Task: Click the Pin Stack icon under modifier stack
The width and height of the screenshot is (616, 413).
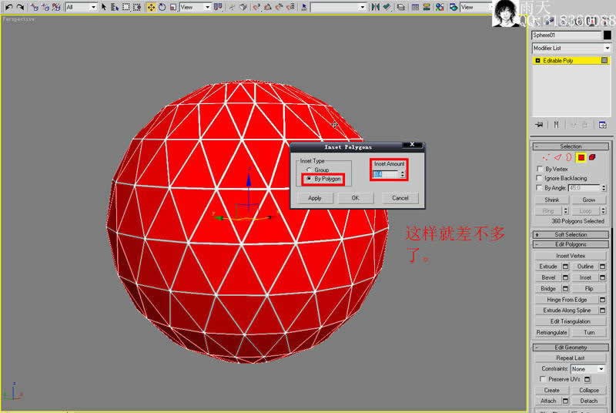Action: tap(539, 124)
